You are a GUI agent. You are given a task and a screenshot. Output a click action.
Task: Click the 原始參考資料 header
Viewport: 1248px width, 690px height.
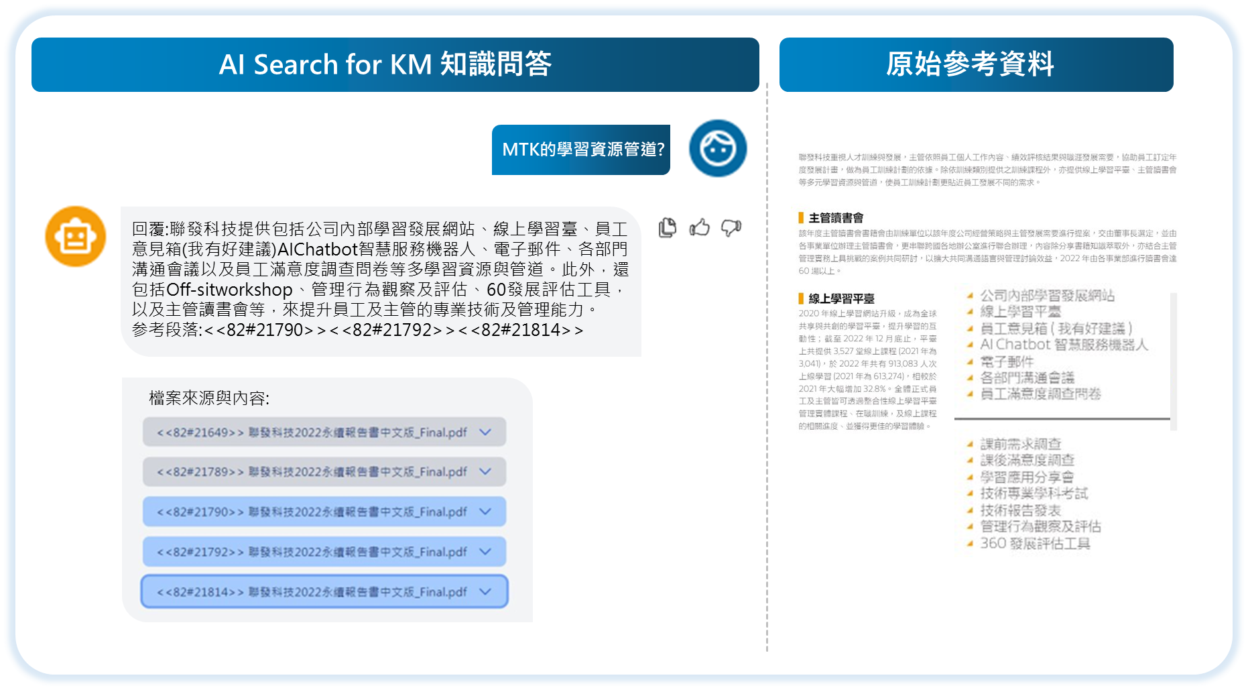(x=976, y=65)
